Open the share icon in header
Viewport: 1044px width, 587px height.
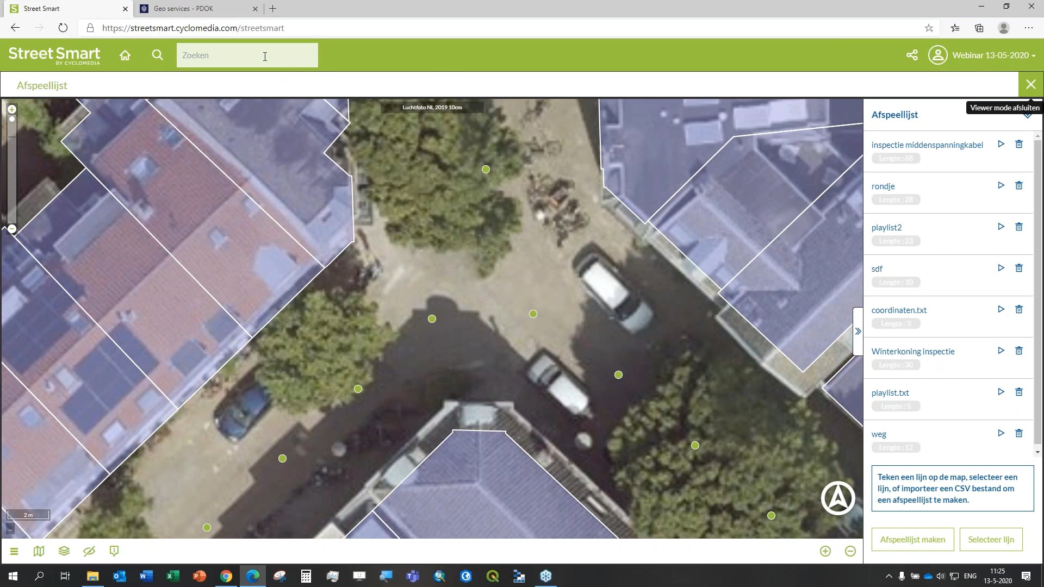tap(912, 55)
